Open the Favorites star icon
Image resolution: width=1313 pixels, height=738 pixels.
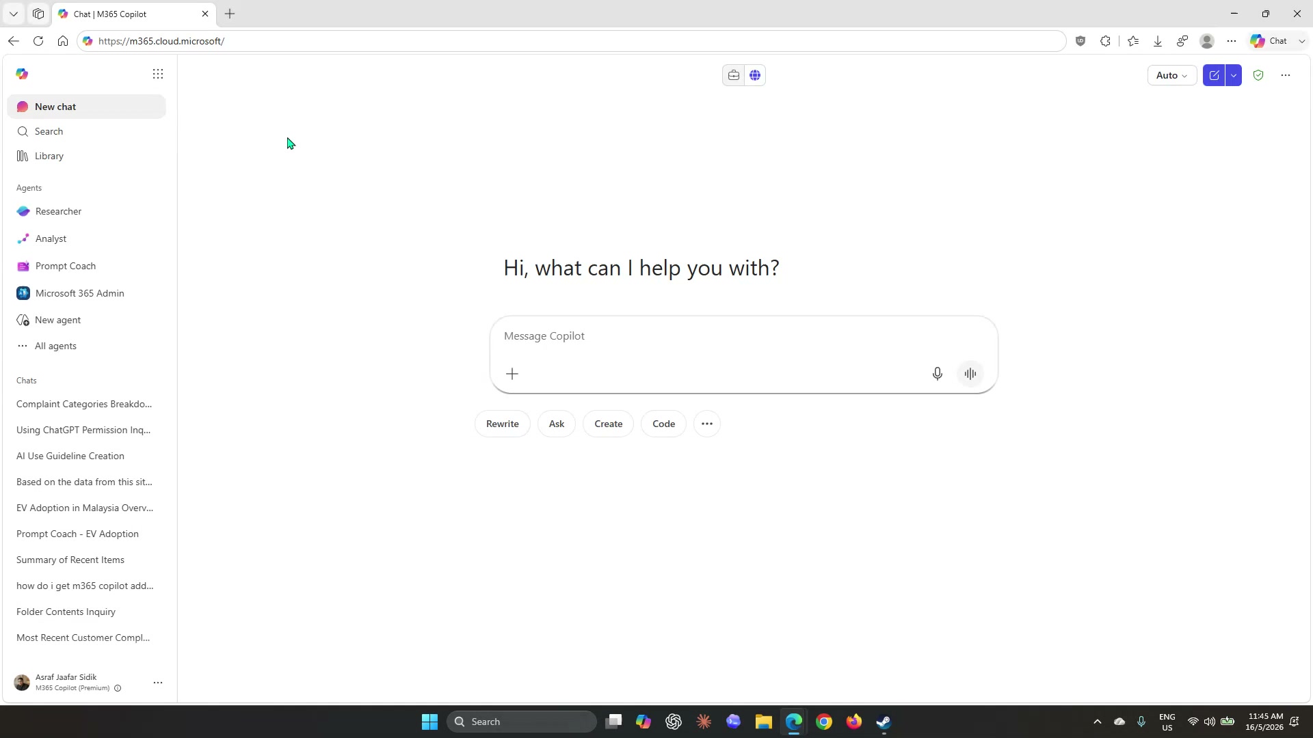[x=1133, y=41]
